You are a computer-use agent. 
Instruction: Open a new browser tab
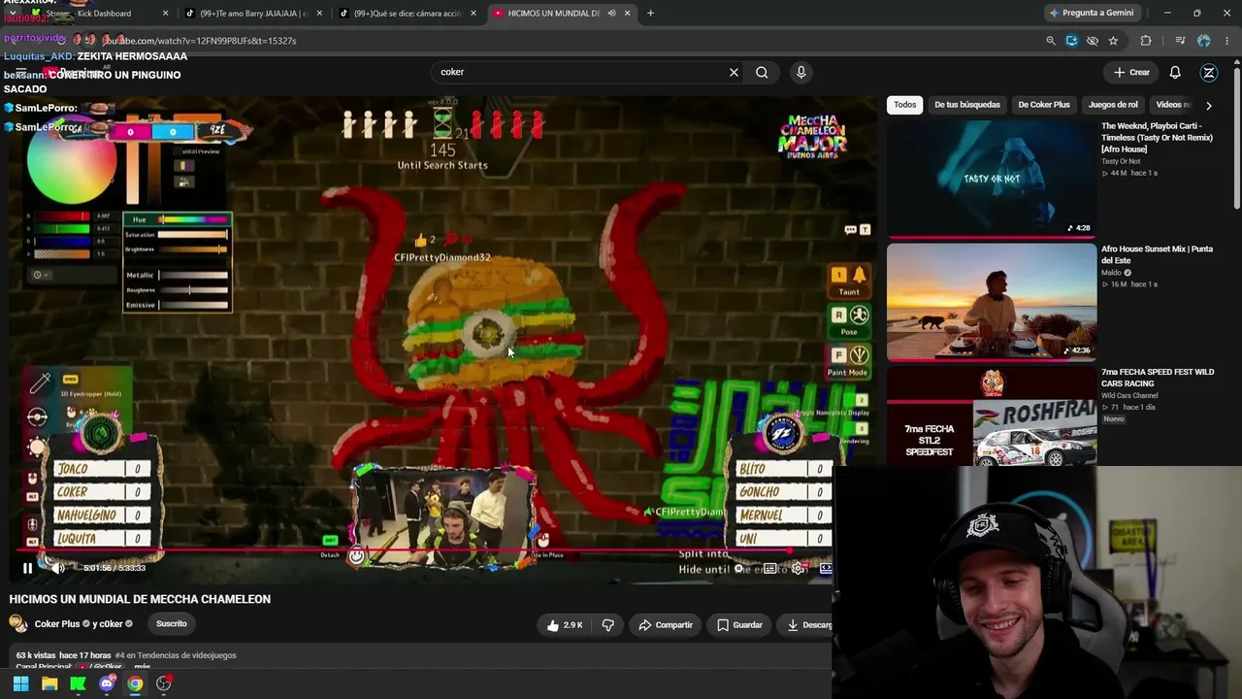pyautogui.click(x=650, y=14)
